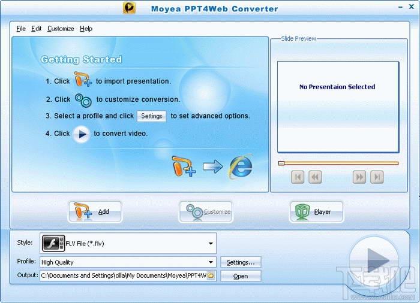
Task: Open the Edit menu
Action: click(36, 29)
